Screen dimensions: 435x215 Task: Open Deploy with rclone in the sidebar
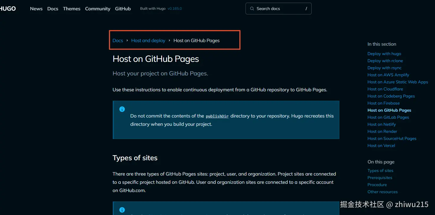(385, 61)
